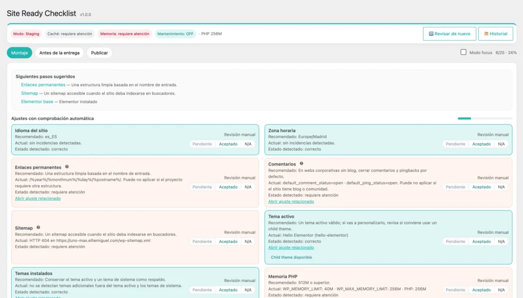Enable the Modo focus checkbox
The image size is (523, 298).
click(x=463, y=53)
